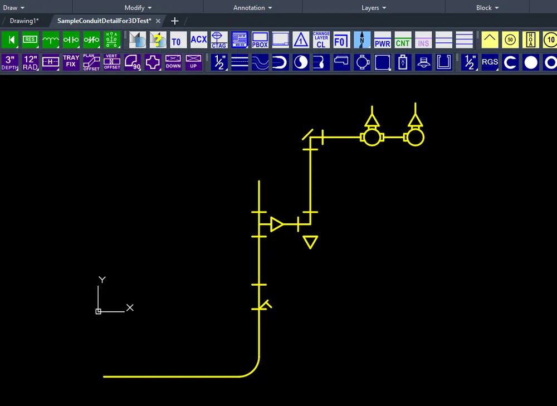This screenshot has width=557, height=406.
Task: Click the white letter C conduit icon
Action: pyautogui.click(x=510, y=62)
